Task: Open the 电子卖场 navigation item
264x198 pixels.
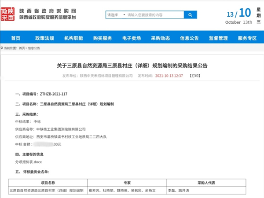Action: 131,38
